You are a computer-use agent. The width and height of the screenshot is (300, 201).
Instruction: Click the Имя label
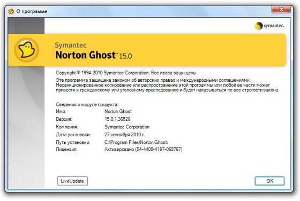(61, 112)
